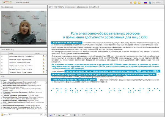Toggle checkbox for Столярова Надежда Борисовна
This screenshot has height=117, width=165.
click(2, 66)
